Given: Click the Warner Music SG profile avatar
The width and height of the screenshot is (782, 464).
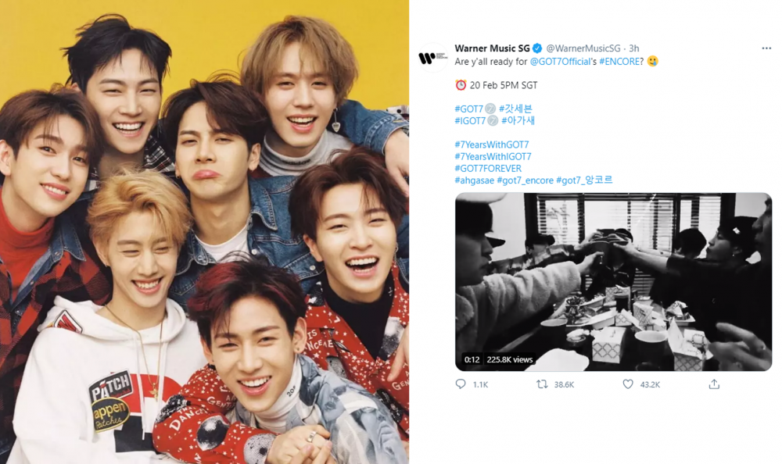Looking at the screenshot, I should click(433, 58).
